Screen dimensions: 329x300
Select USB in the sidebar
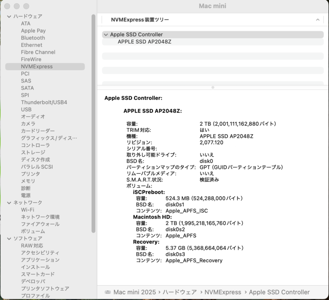(26, 110)
